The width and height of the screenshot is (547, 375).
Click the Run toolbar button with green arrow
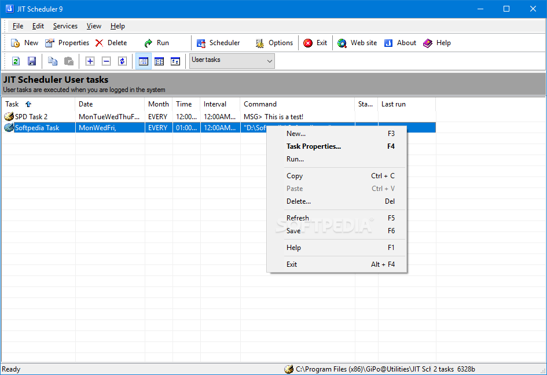point(157,43)
